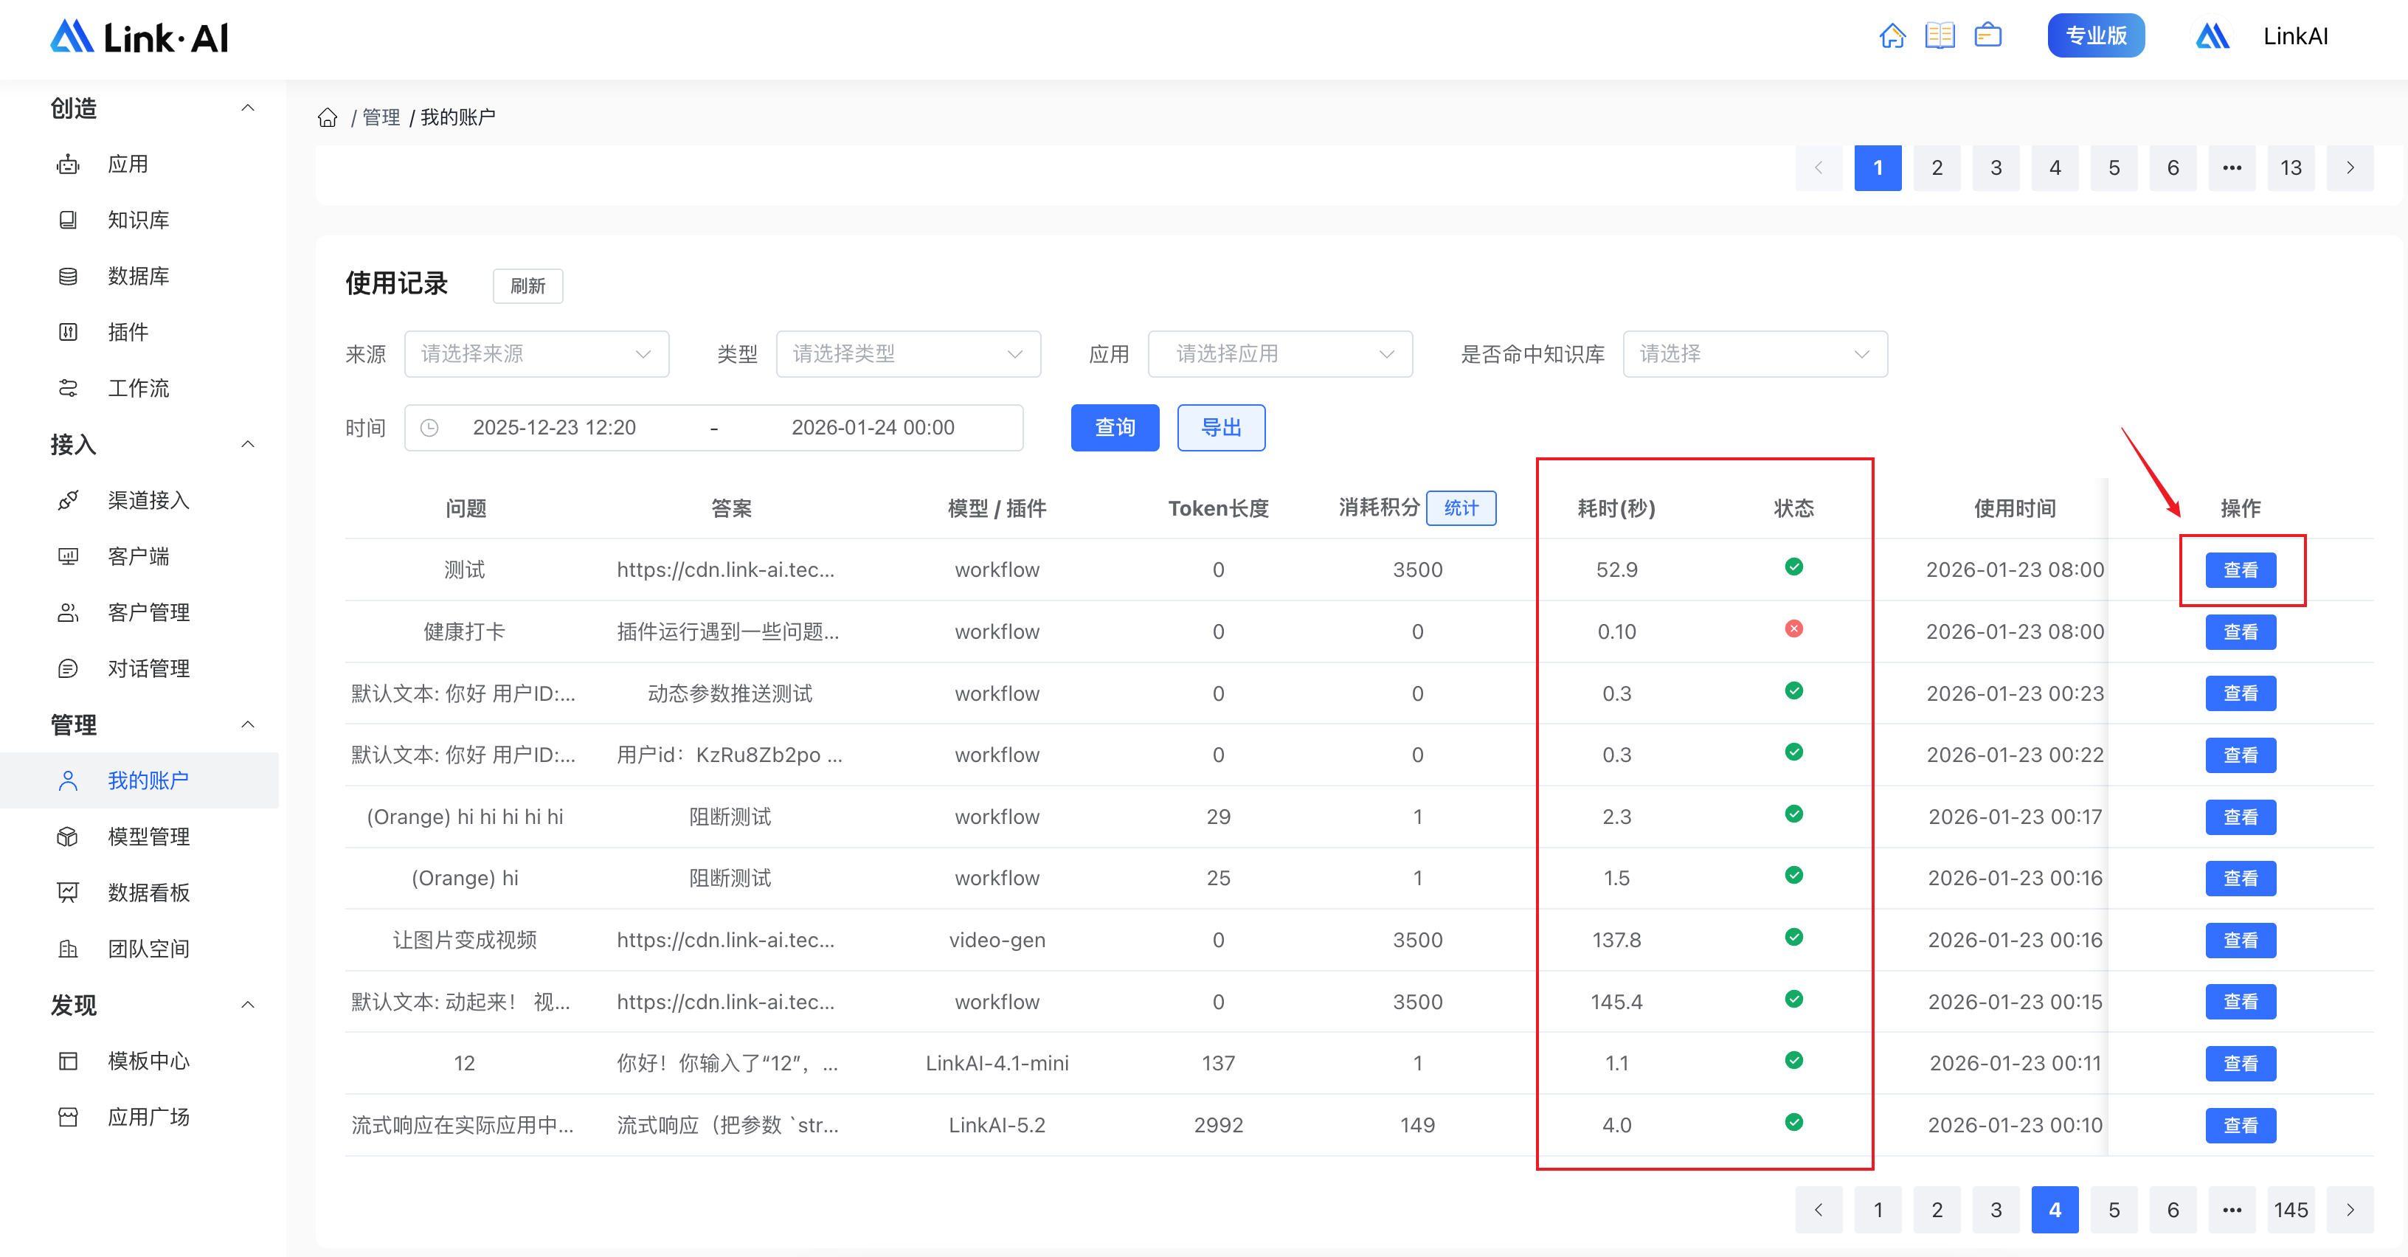Open the 请选择来源 dropdown
This screenshot has width=2408, height=1257.
(x=536, y=354)
